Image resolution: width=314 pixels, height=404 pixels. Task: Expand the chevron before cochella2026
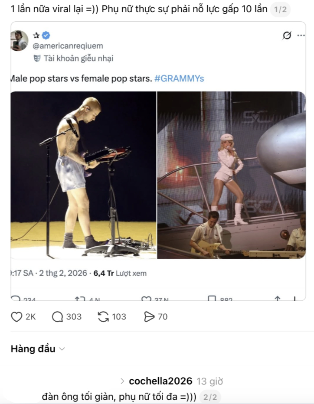point(123,381)
